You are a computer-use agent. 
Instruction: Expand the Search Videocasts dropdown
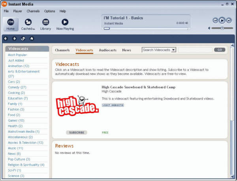tap(173, 50)
